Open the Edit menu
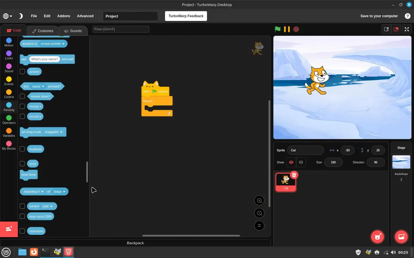Viewport: 414px width, 258px height. pyautogui.click(x=47, y=16)
